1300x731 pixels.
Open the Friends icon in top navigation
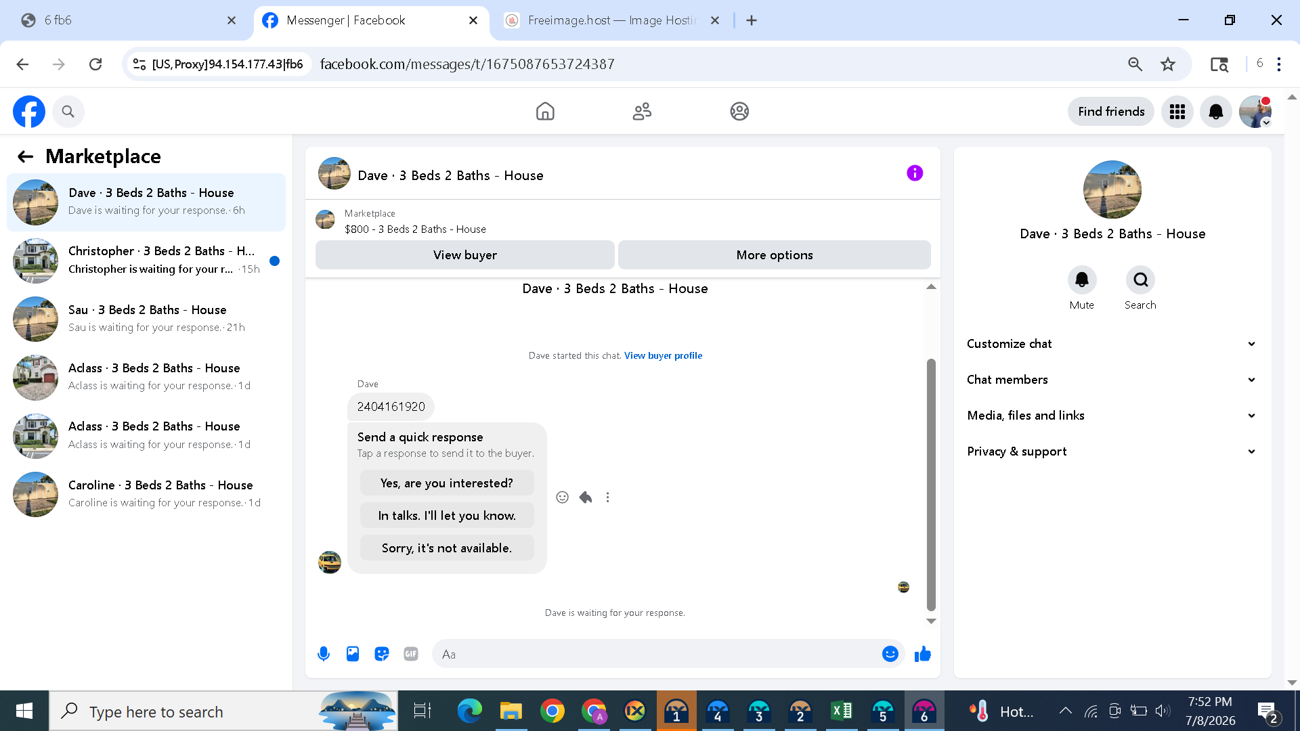click(642, 111)
